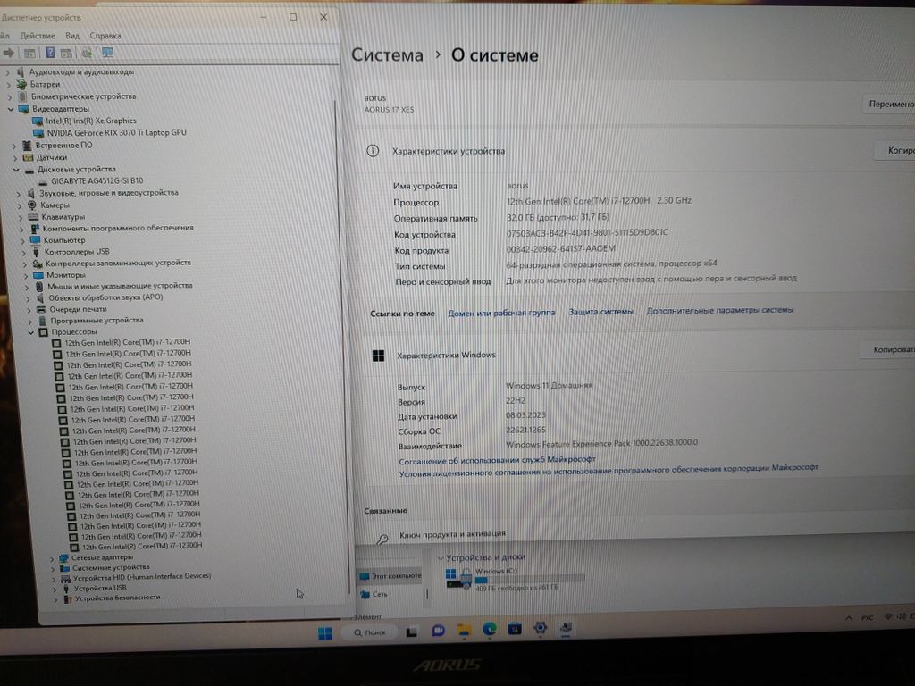The width and height of the screenshot is (915, 686).
Task: Open Microsoft Store from the taskbar
Action: 516,631
